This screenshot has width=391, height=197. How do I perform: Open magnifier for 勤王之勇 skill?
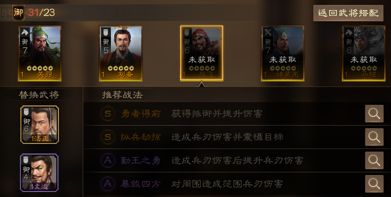(x=374, y=160)
